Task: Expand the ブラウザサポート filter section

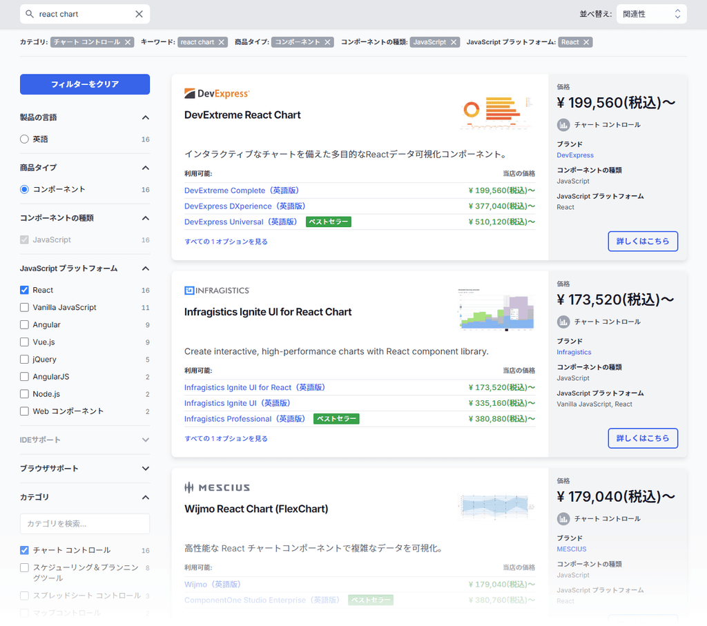Action: 146,469
